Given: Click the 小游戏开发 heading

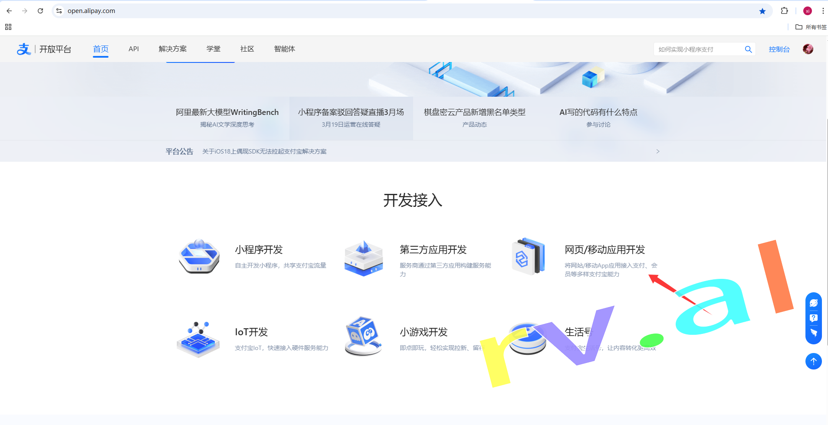Looking at the screenshot, I should point(424,332).
